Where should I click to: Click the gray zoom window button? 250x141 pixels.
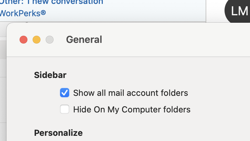coord(50,40)
